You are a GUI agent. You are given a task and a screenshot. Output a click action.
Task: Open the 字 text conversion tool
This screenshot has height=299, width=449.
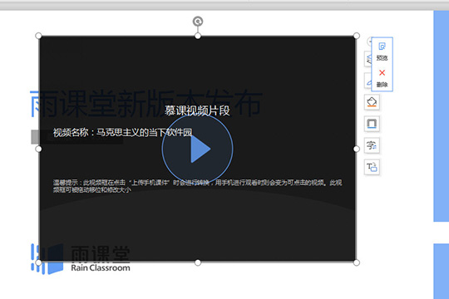click(x=372, y=145)
